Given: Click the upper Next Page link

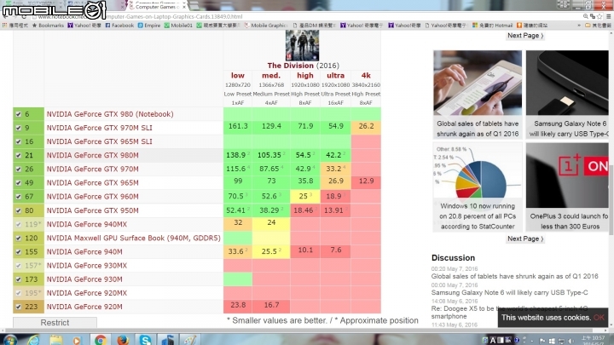Looking at the screenshot, I should pos(525,36).
